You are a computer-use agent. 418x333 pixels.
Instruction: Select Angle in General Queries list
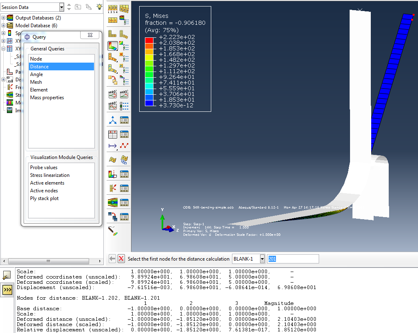tap(37, 74)
